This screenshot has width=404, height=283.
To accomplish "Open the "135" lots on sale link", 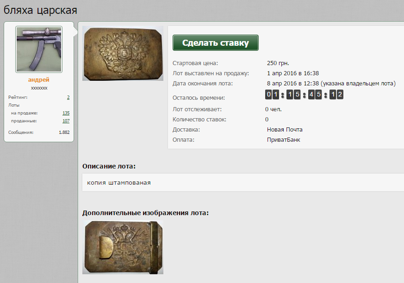I will pyautogui.click(x=66, y=113).
